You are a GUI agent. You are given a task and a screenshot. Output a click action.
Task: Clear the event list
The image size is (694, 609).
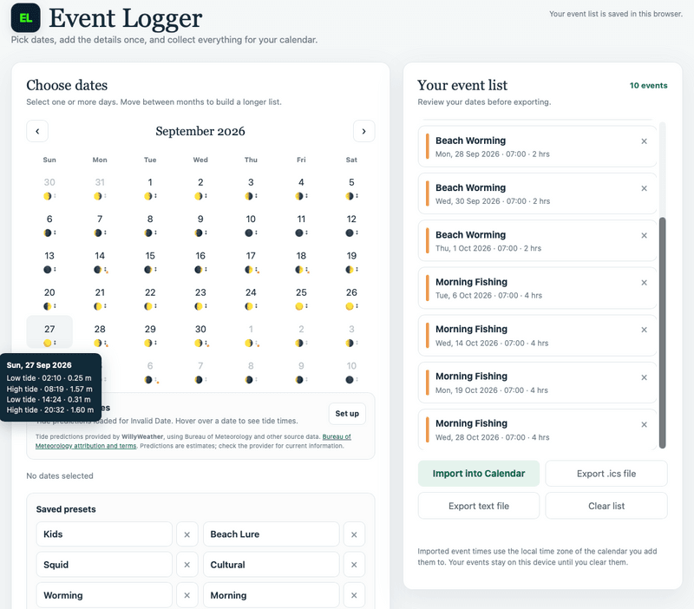(606, 506)
